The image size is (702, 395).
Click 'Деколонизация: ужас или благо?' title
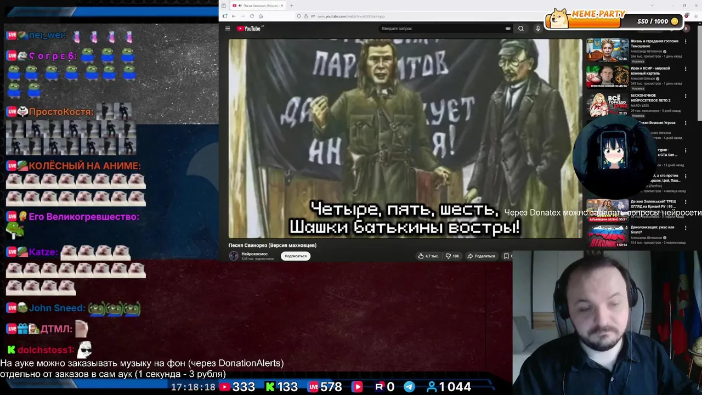click(653, 229)
